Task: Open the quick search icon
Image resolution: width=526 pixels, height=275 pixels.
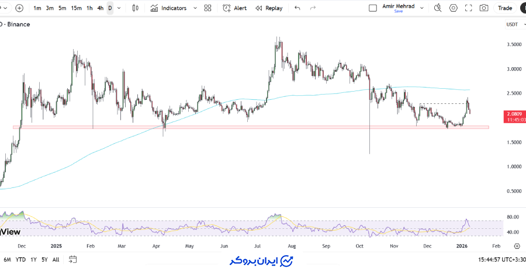Action: (438, 8)
